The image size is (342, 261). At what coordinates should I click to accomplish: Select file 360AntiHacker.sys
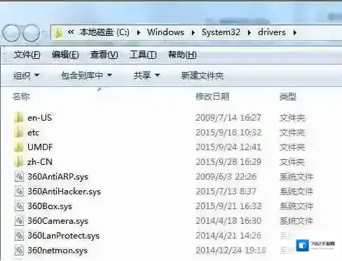[x=64, y=192]
